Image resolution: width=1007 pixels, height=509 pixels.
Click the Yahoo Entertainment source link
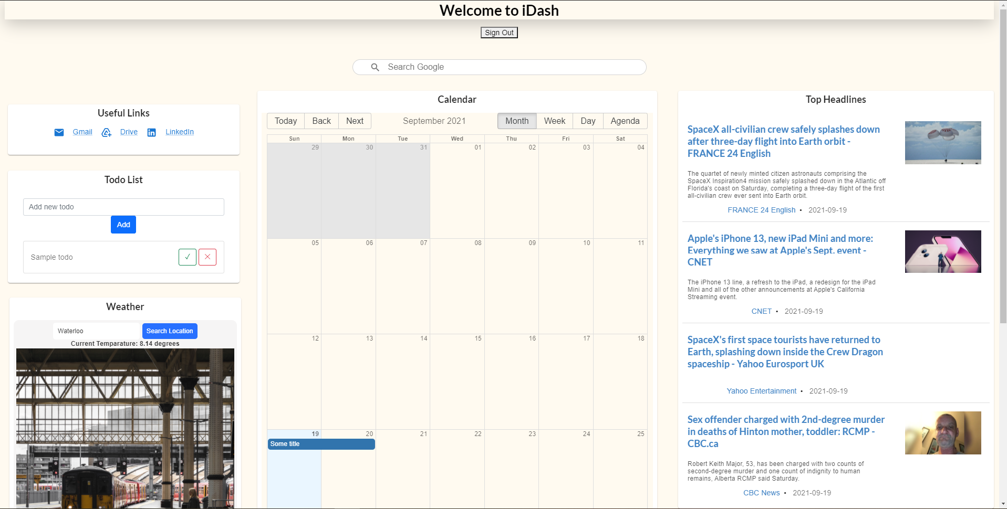pyautogui.click(x=762, y=391)
